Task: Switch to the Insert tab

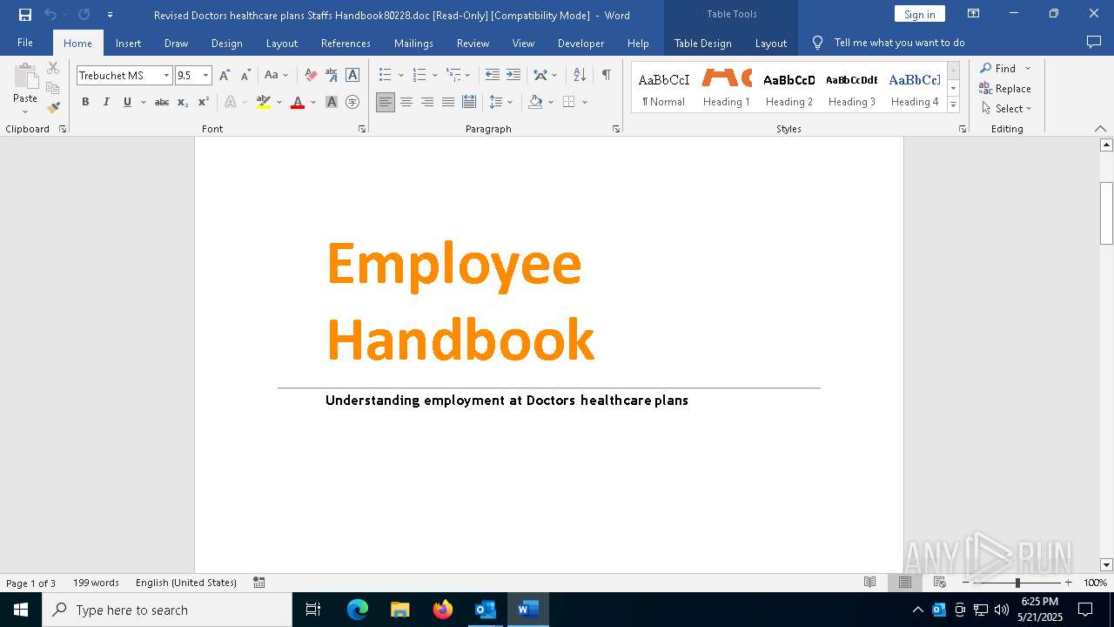Action: tap(128, 43)
